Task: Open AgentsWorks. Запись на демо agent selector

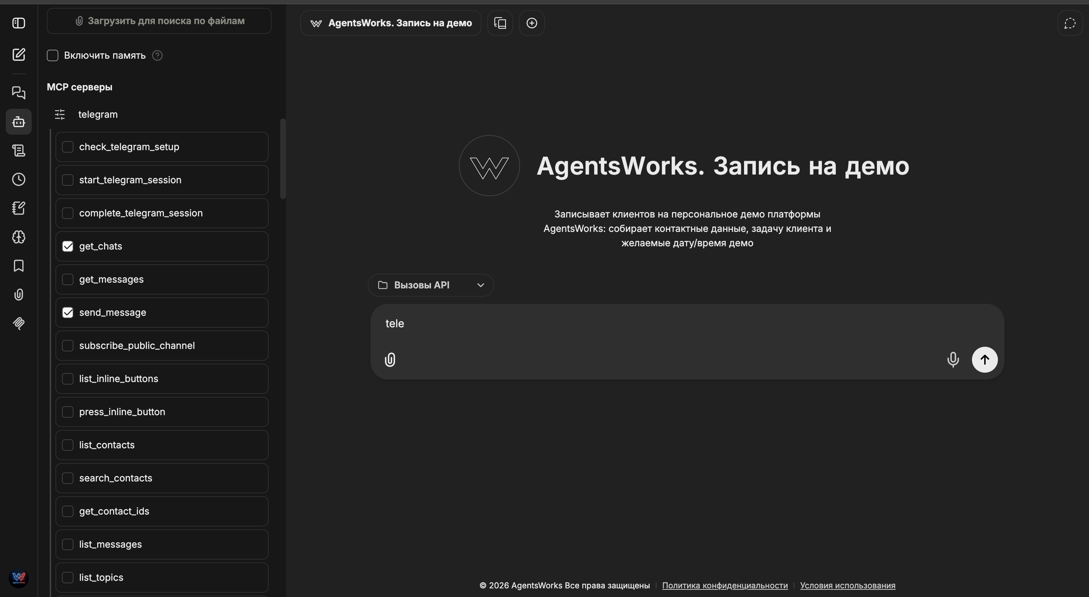Action: click(391, 23)
